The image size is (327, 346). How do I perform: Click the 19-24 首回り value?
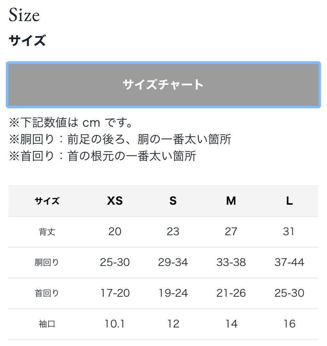[173, 292]
